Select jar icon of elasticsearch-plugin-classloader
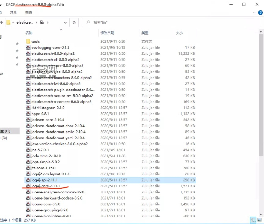 (28, 90)
